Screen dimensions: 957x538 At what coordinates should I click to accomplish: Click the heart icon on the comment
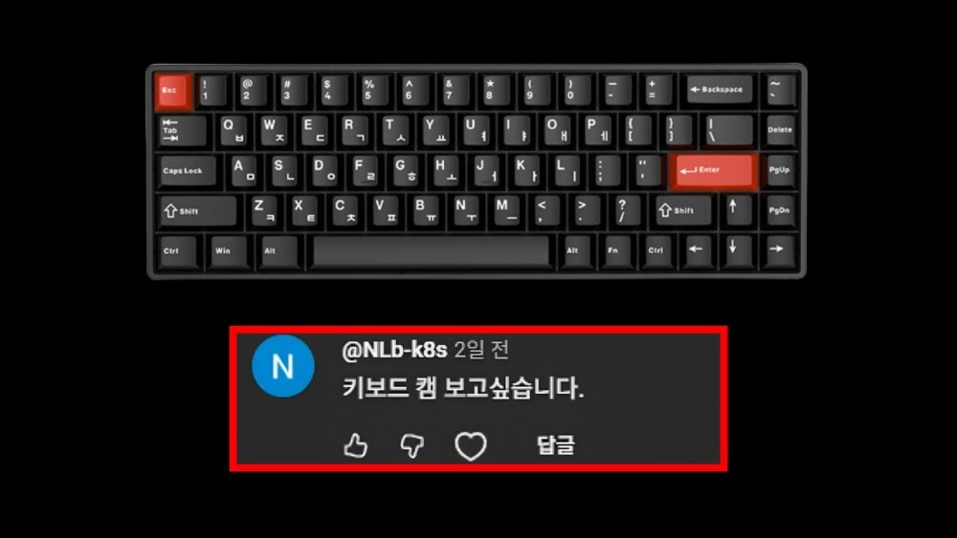click(x=471, y=446)
